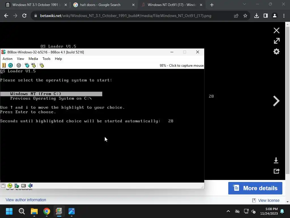290x218 pixels.
Task: Click the gray ACPI shutdown power icon
Action: [19, 65]
